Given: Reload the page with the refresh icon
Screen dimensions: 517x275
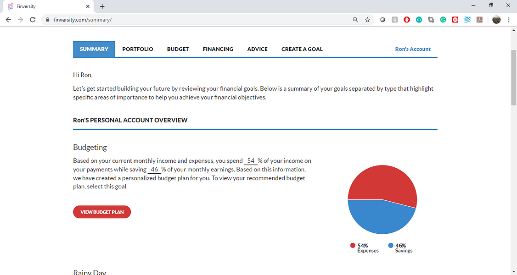Looking at the screenshot, I should tap(32, 20).
